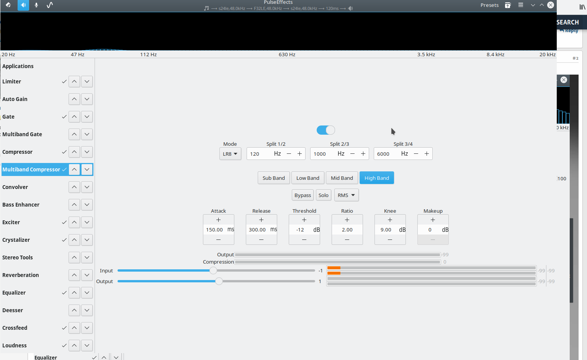Move Reverberation down in the list
587x360 pixels.
pos(87,275)
